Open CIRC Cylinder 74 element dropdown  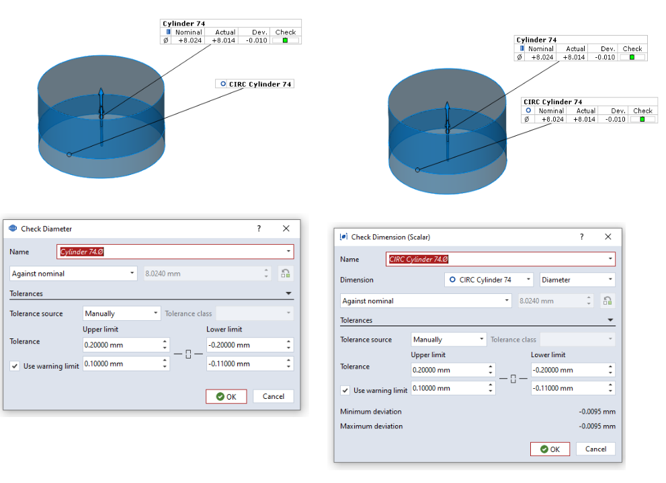pos(489,279)
